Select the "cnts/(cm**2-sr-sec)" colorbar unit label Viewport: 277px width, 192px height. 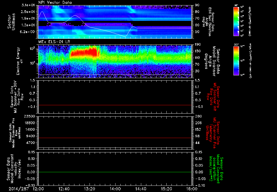250,21
